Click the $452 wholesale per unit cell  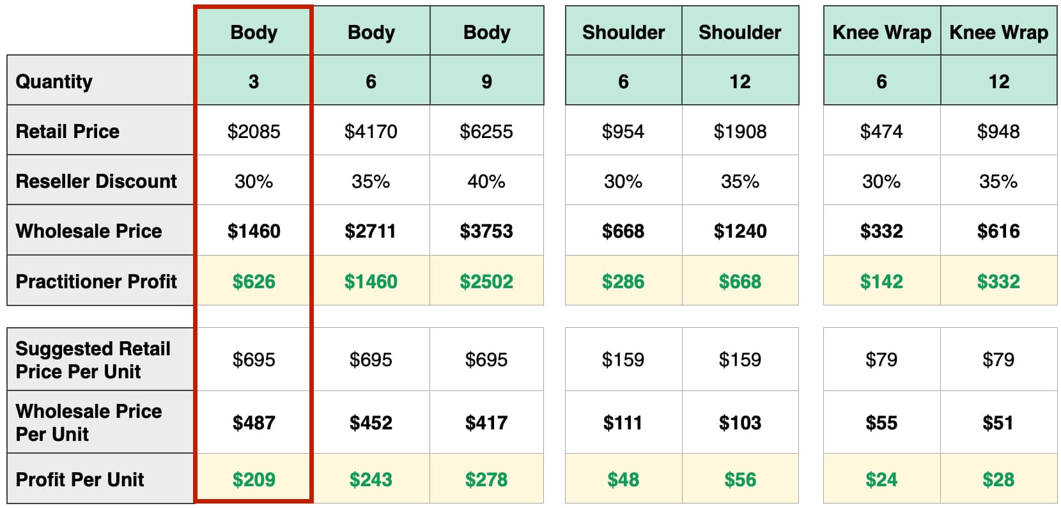(371, 422)
